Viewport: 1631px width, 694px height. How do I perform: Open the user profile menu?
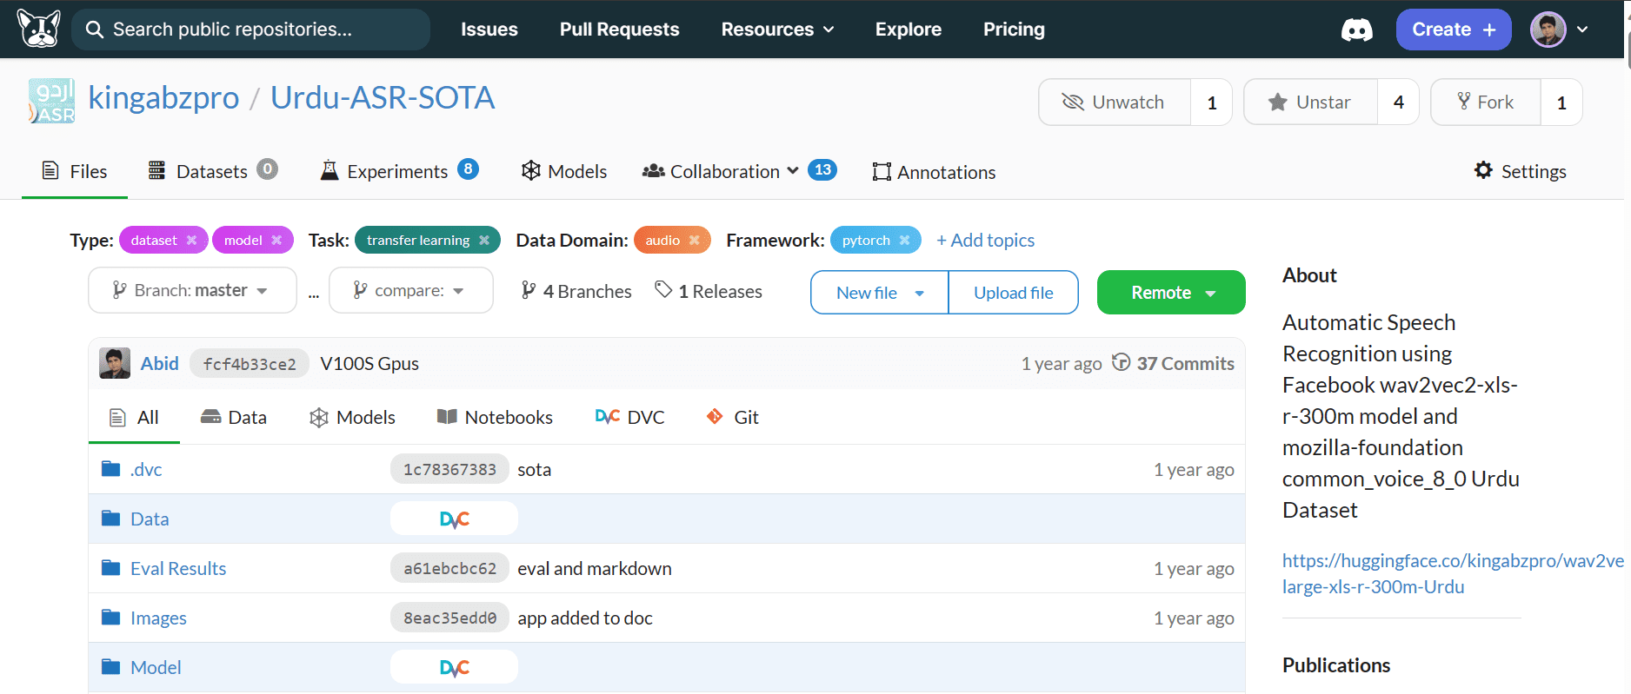click(1560, 30)
